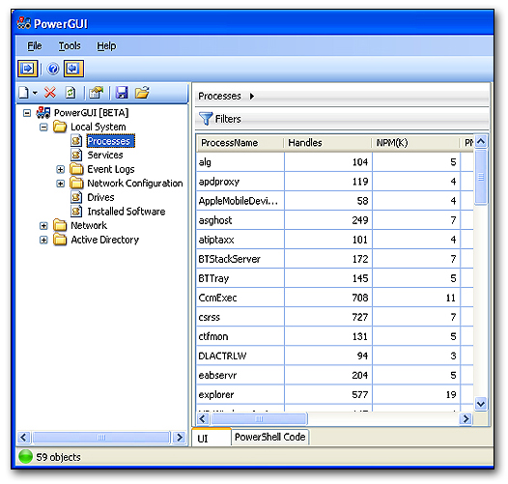Open the Help menu

click(x=106, y=45)
